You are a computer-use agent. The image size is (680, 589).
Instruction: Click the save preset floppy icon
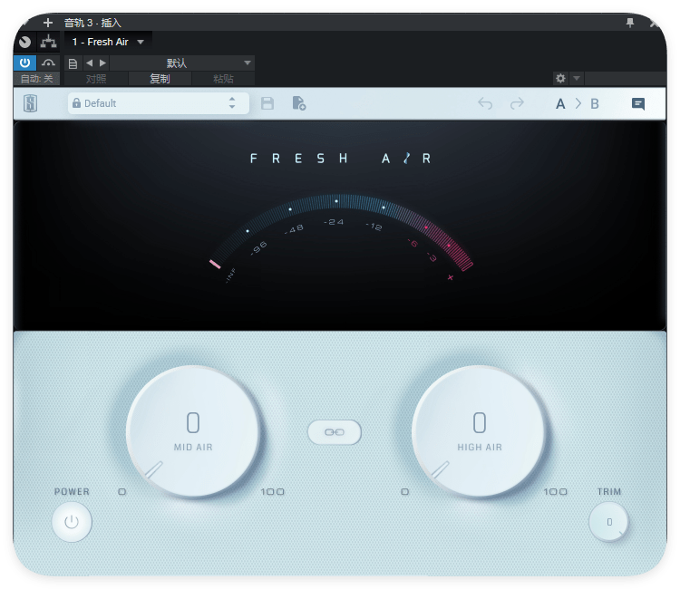pyautogui.click(x=267, y=103)
